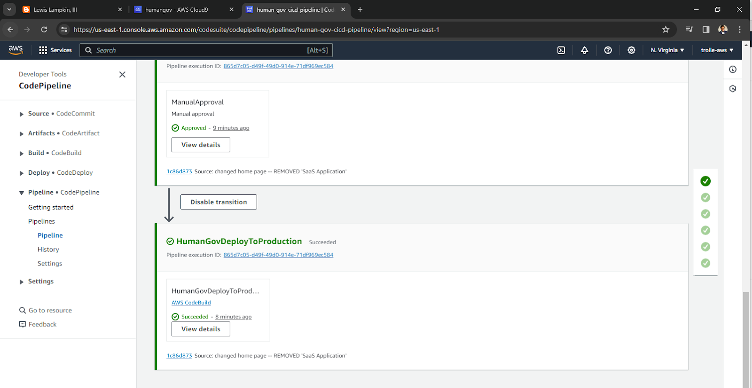
Task: Click the HumanGovDeployToProduction stage title
Action: coord(239,241)
